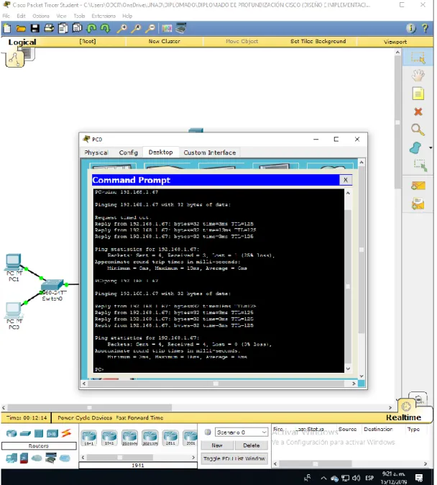
Task: Reset zoom with the middle magnifier
Action: tap(136, 29)
